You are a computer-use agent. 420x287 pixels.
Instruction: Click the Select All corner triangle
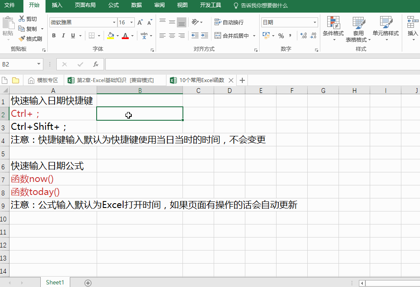pyautogui.click(x=5, y=90)
